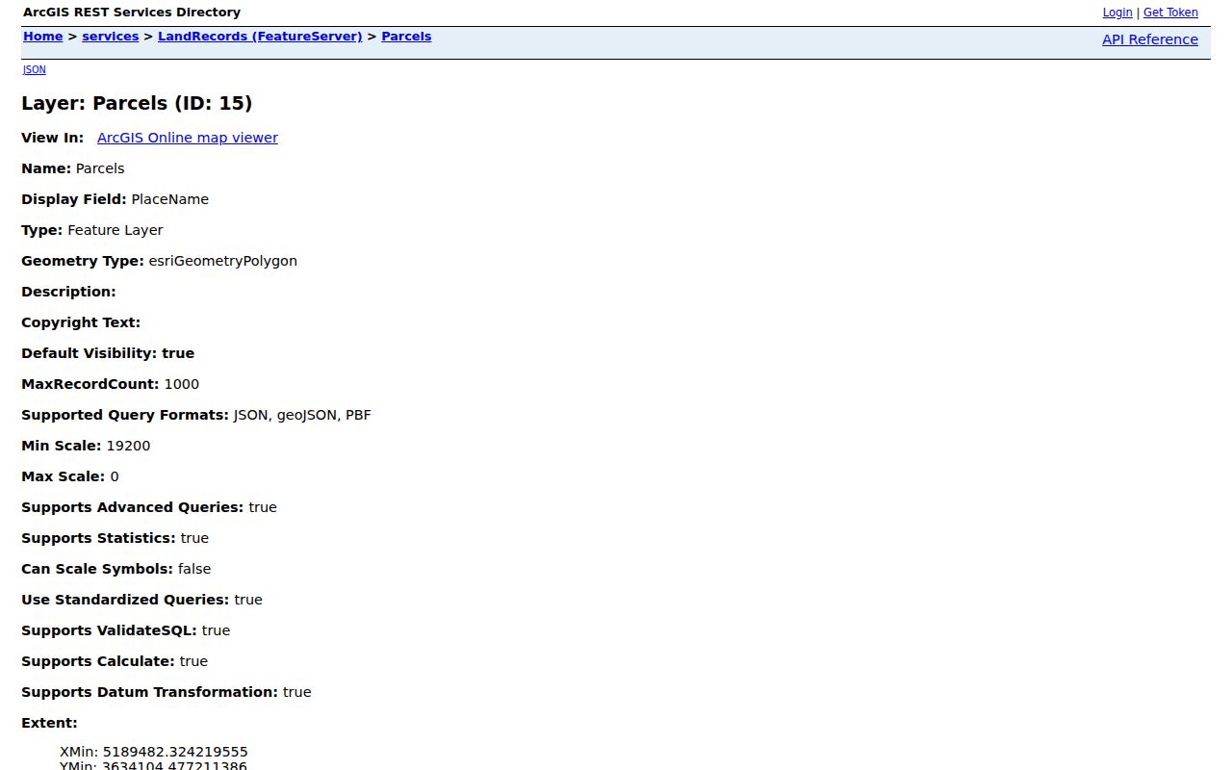Open ArcGIS Online map viewer

pos(188,138)
